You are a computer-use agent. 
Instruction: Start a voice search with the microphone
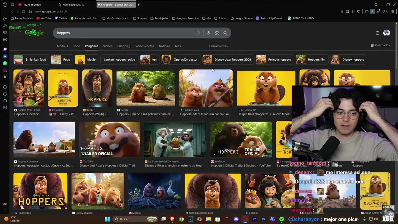pos(209,33)
